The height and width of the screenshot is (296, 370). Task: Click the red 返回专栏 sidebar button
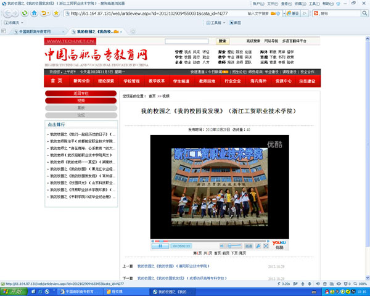(81, 94)
